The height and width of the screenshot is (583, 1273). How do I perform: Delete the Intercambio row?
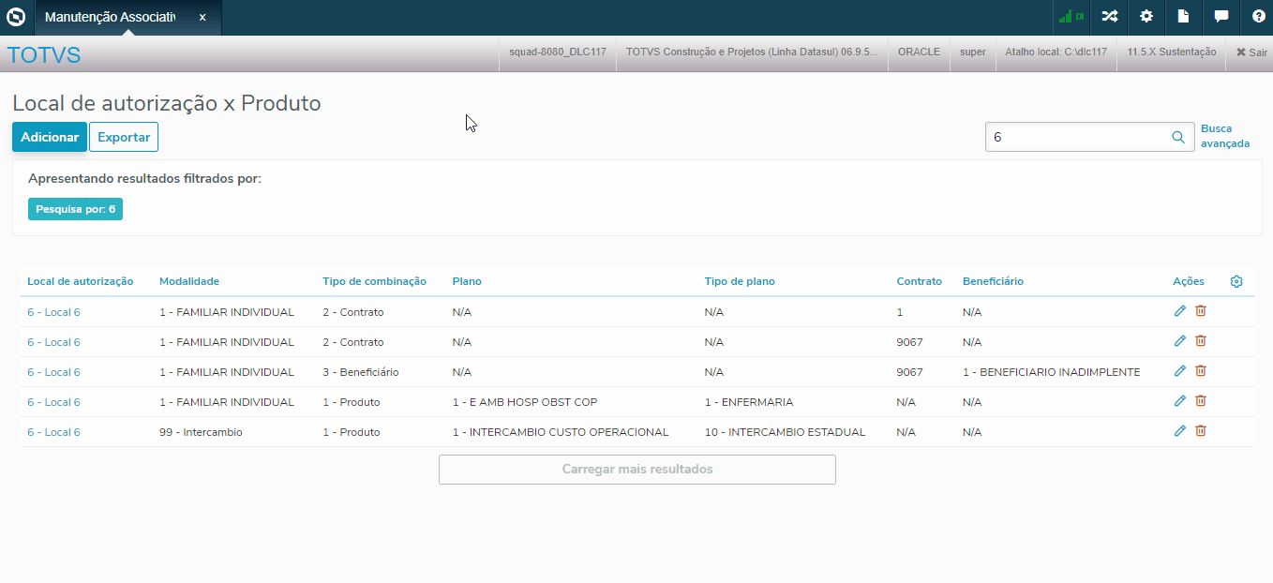pos(1201,431)
